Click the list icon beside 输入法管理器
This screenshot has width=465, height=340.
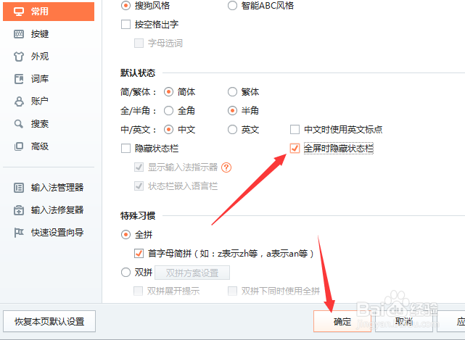[19, 188]
